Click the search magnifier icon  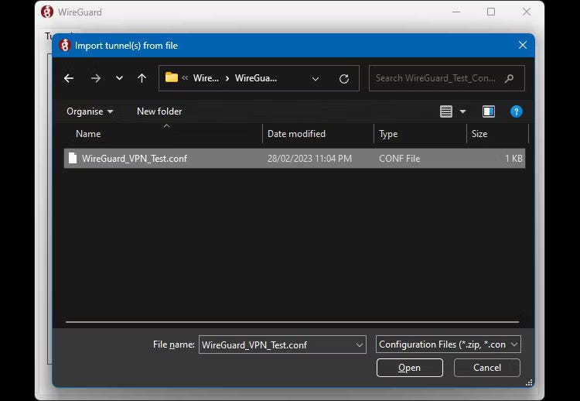[509, 78]
